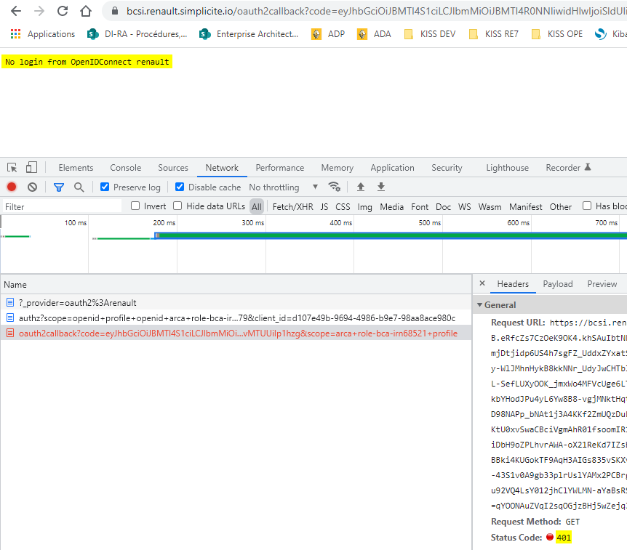Viewport: 627px width, 550px height.
Task: Open the KISS RE7 bookmark folder
Action: (x=494, y=34)
